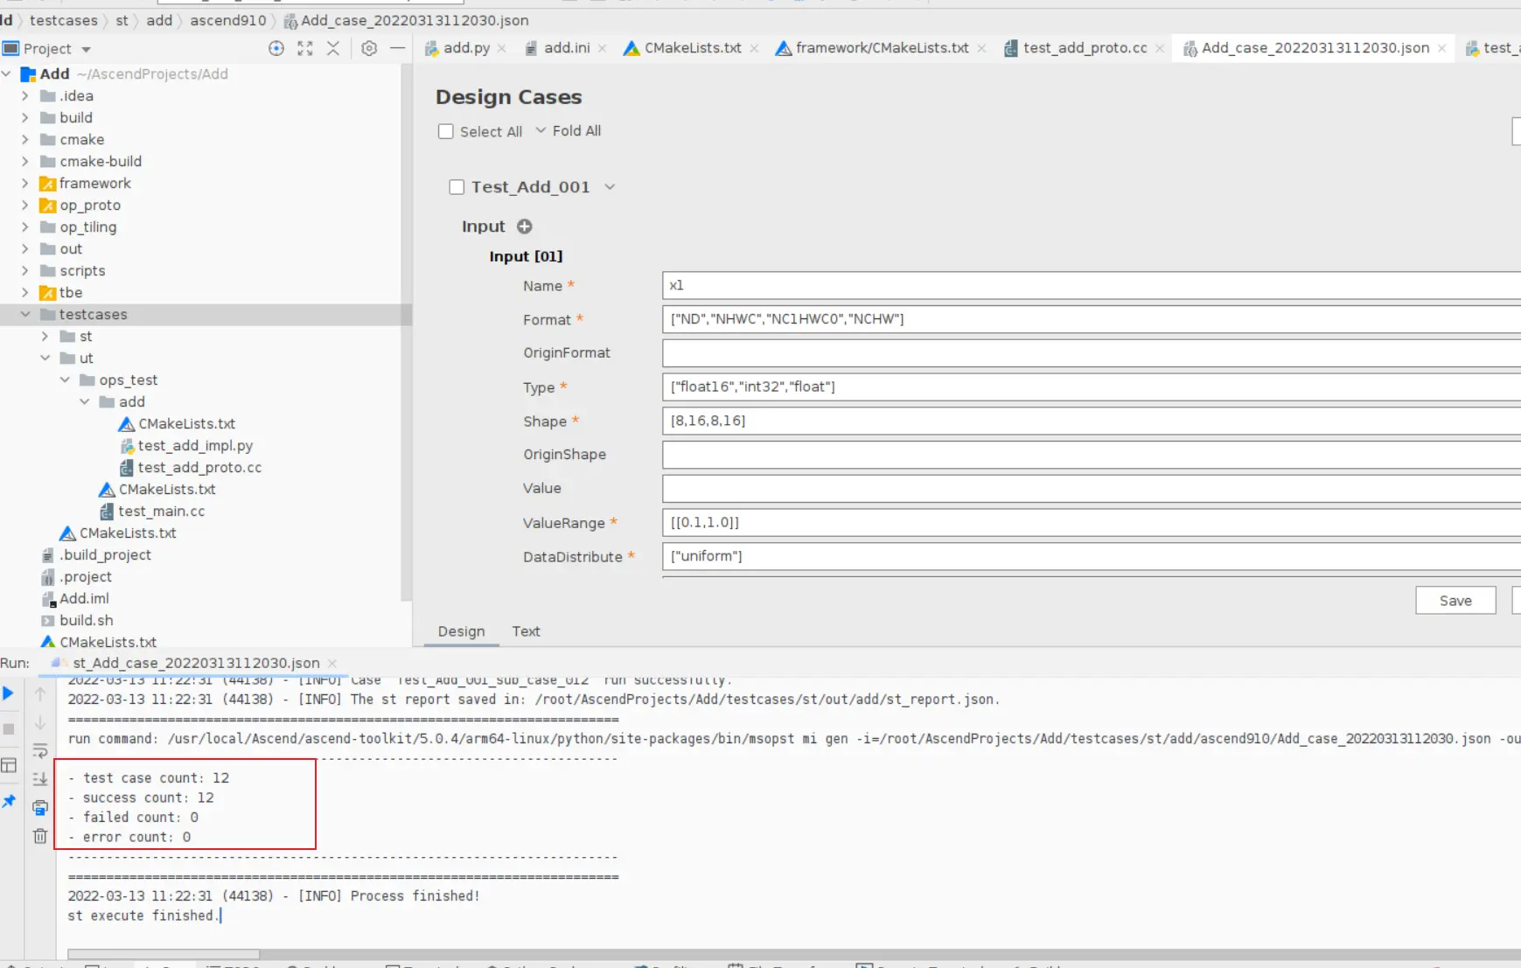The height and width of the screenshot is (968, 1521).
Task: Select the Design view tab
Action: click(461, 631)
